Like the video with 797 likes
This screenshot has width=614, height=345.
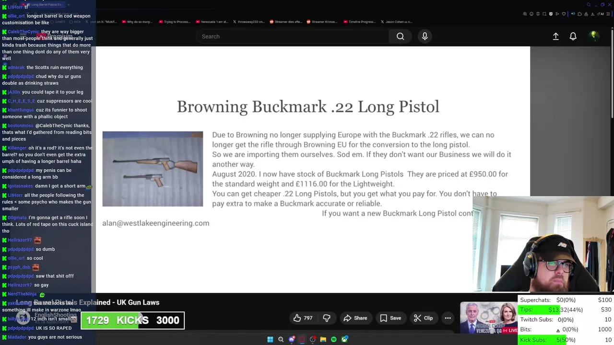[x=303, y=318]
